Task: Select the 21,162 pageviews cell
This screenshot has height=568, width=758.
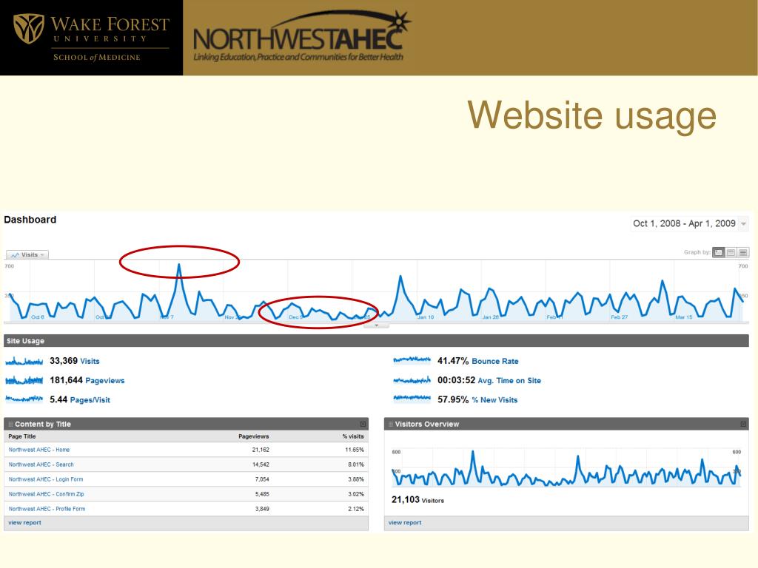Action: [261, 450]
